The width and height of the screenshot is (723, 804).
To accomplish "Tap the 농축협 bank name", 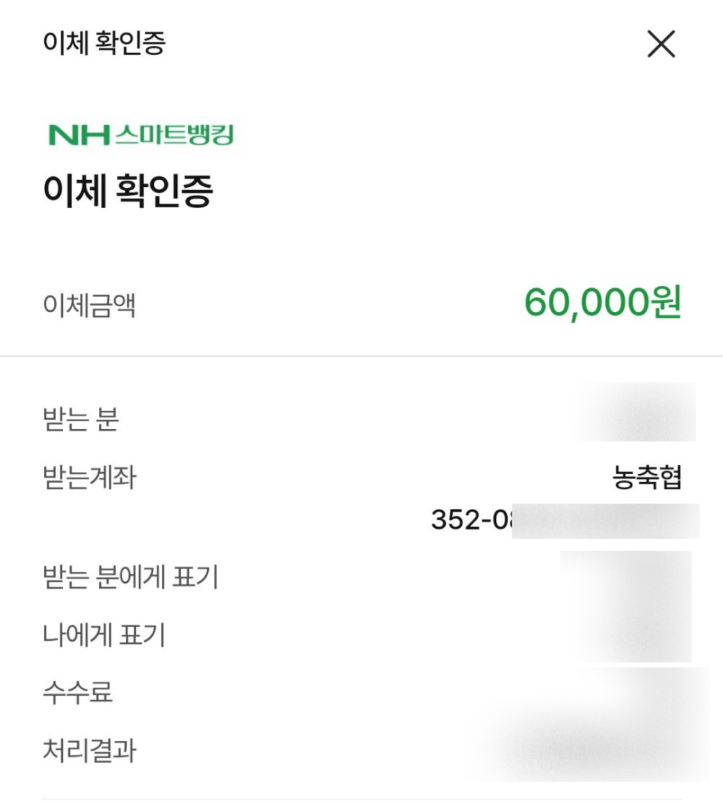I will [647, 477].
